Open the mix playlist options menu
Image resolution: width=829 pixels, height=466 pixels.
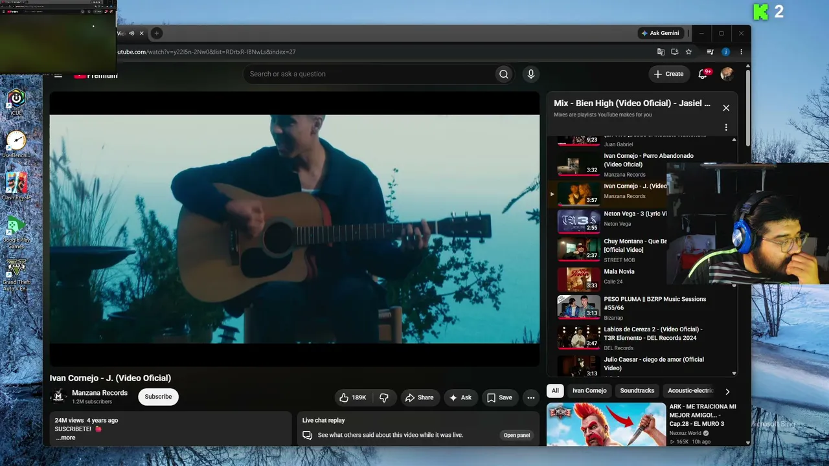(726, 128)
